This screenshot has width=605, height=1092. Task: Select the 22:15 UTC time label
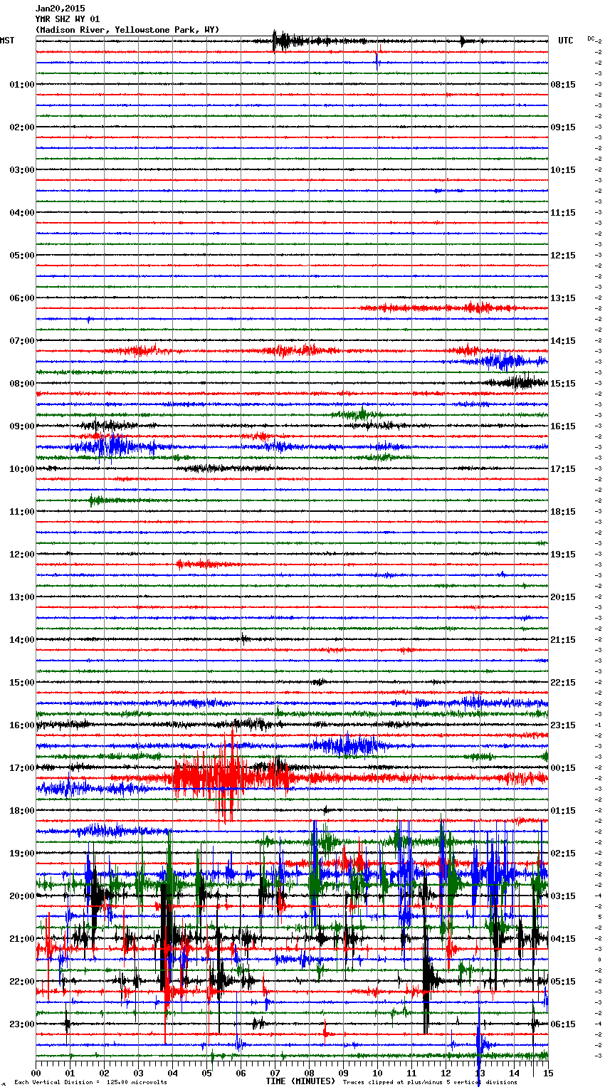coord(563,683)
